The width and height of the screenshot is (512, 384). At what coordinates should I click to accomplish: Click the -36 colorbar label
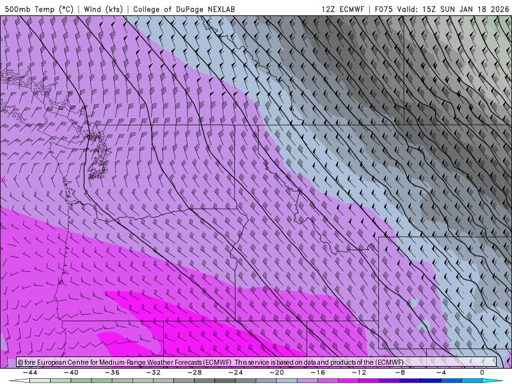tap(113, 372)
